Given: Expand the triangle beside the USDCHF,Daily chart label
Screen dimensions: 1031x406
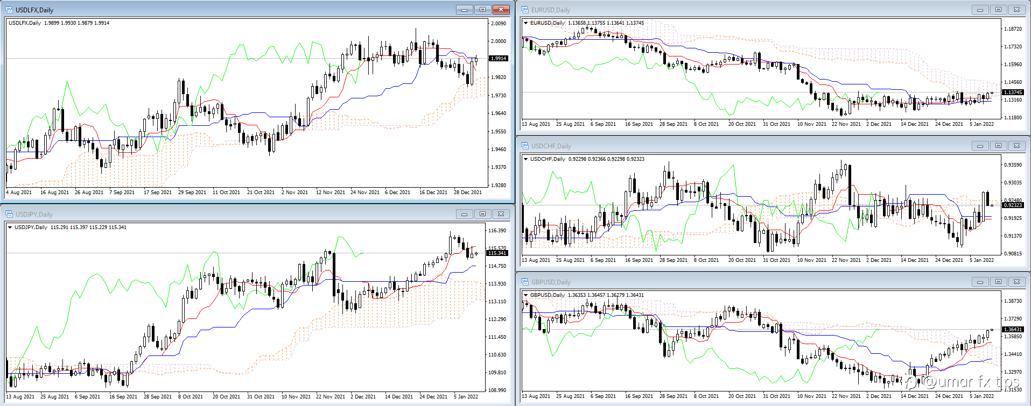Looking at the screenshot, I should [526, 159].
